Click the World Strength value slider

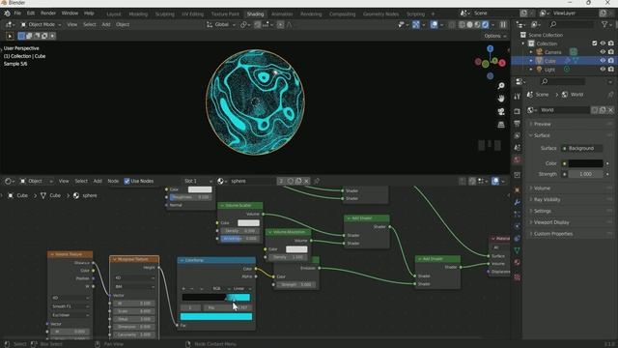click(x=585, y=174)
